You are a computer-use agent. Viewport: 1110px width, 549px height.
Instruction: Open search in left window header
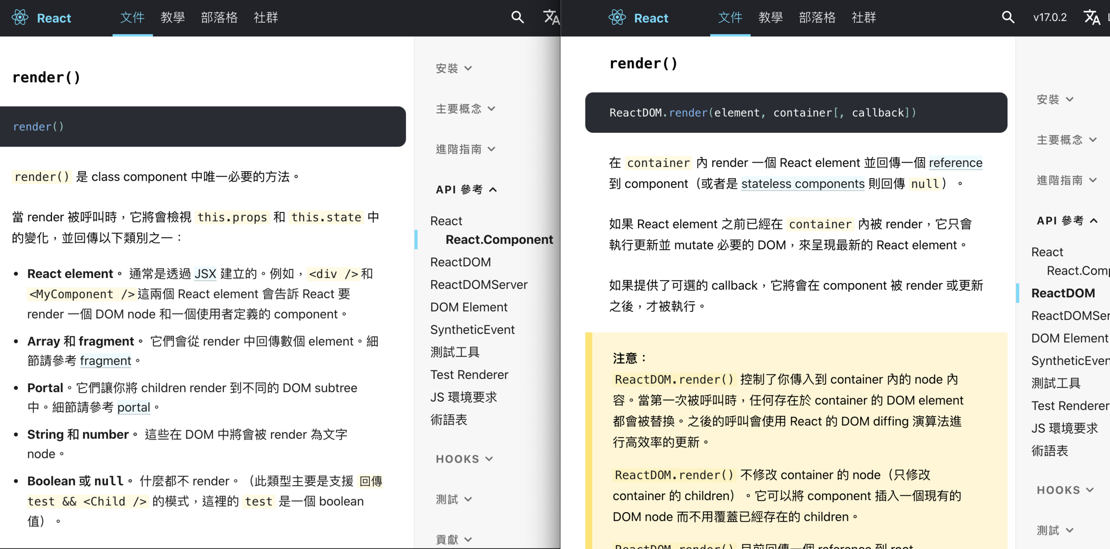pos(517,18)
